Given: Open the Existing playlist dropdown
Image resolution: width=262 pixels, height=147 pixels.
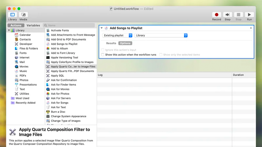Looking at the screenshot, I should 117,35.
